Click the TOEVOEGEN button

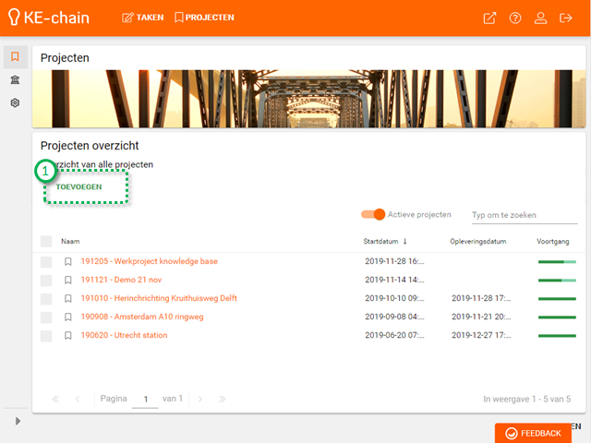click(x=79, y=186)
